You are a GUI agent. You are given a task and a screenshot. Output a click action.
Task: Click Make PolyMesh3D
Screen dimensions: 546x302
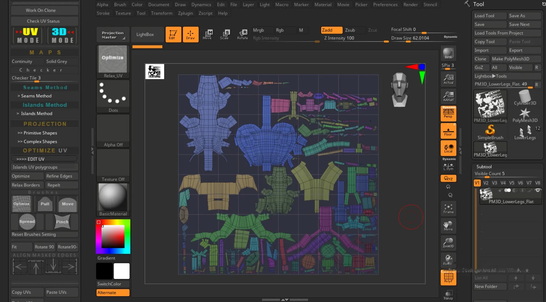point(516,59)
